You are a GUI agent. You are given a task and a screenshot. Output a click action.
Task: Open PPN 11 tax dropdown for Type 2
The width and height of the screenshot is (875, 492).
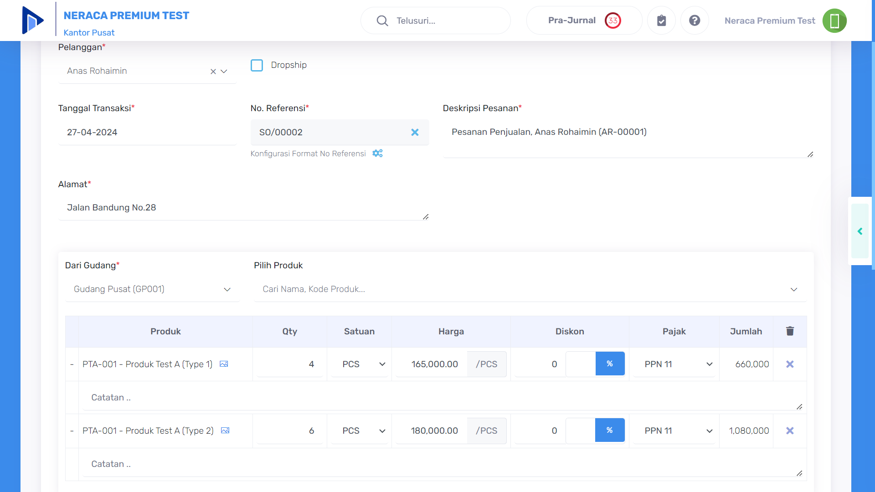point(674,431)
